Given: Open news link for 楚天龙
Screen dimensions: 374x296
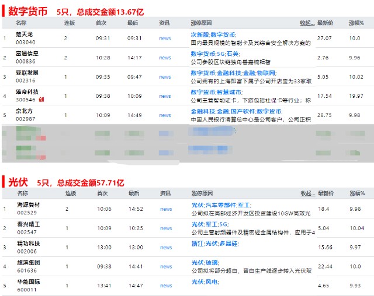Looking at the screenshot, I should click(165, 38).
